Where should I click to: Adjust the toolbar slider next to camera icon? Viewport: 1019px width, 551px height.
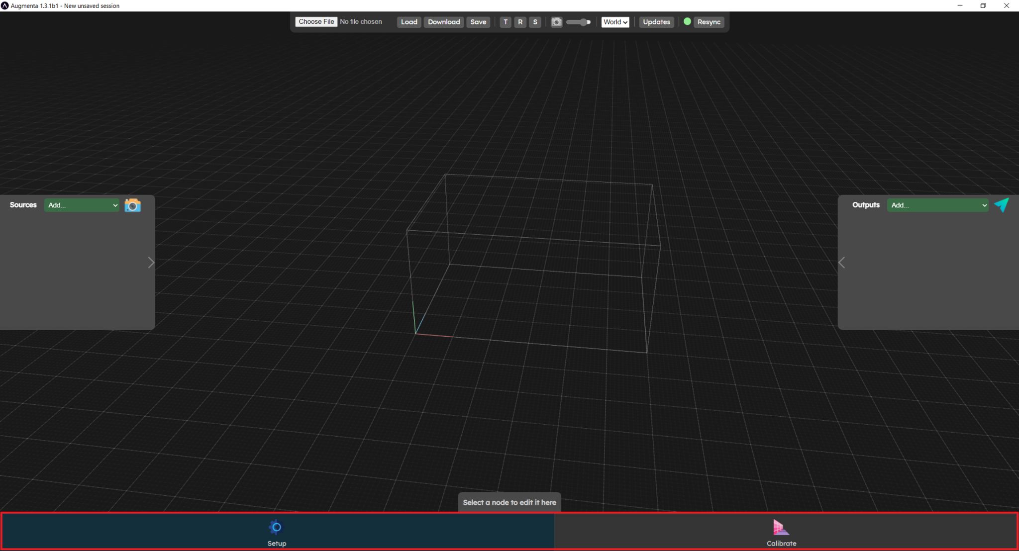pyautogui.click(x=579, y=22)
